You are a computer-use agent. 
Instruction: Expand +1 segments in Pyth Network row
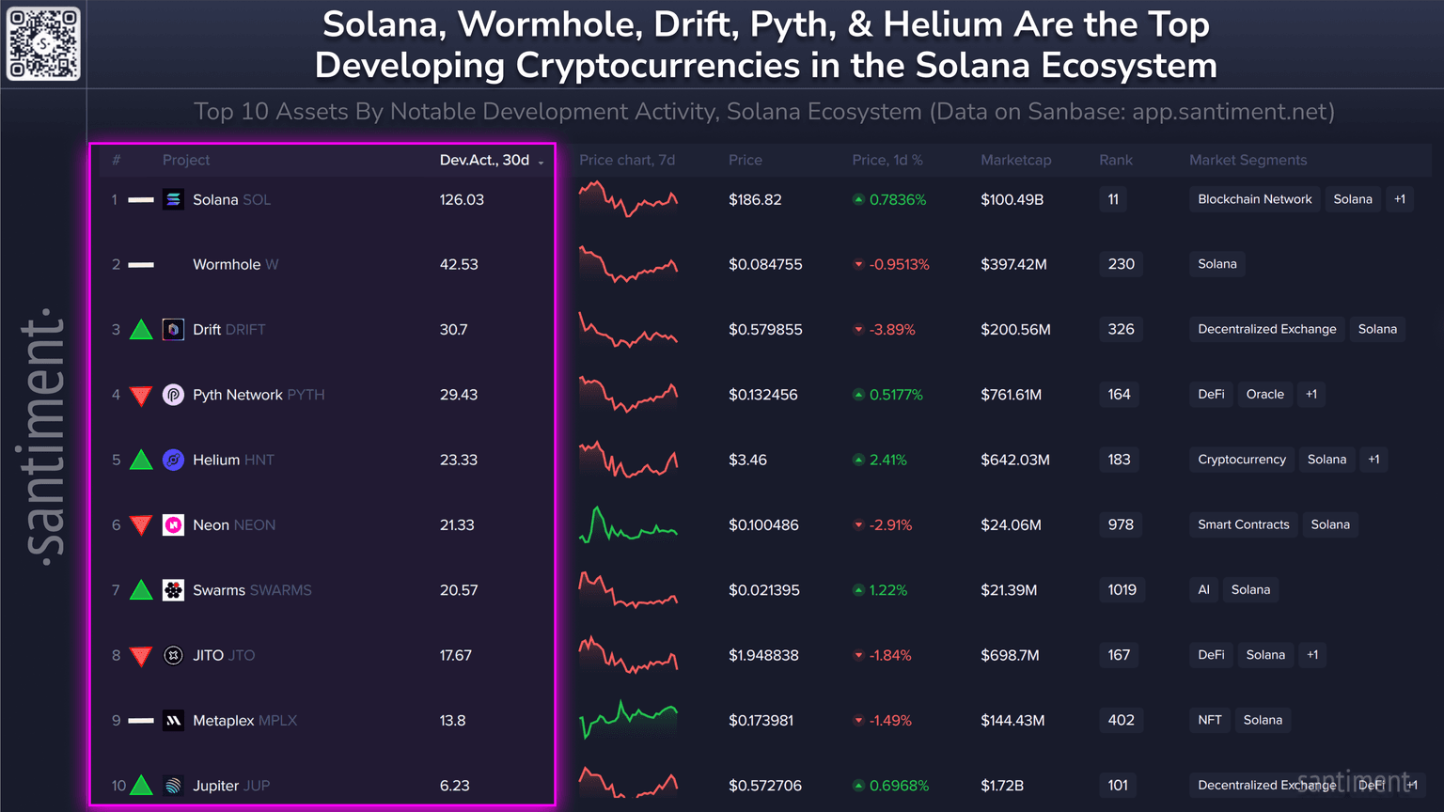pyautogui.click(x=1311, y=395)
